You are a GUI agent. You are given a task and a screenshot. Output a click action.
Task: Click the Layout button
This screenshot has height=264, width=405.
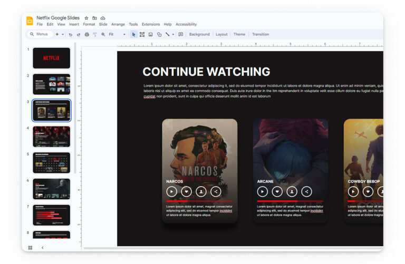[221, 34]
